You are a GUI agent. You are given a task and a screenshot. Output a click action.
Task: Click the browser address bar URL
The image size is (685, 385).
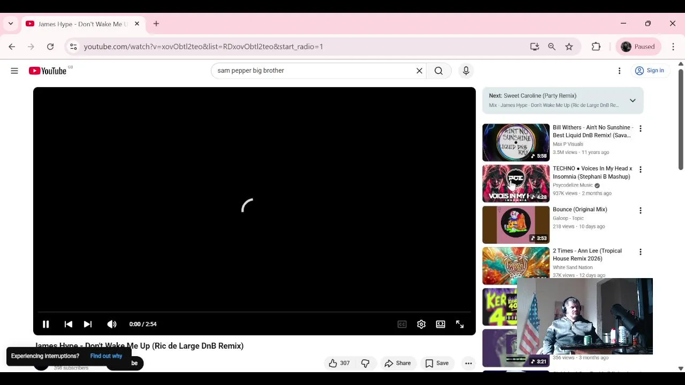[203, 47]
